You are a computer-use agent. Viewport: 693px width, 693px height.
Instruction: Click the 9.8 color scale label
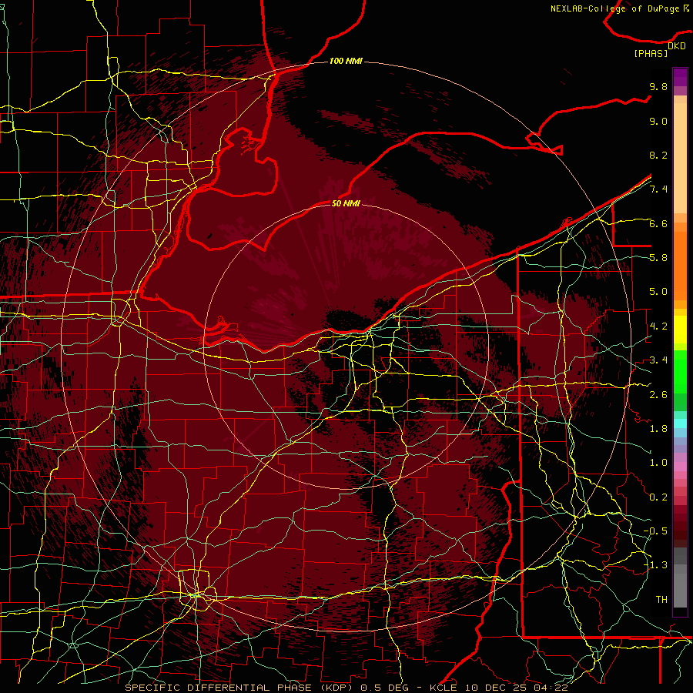(658, 86)
